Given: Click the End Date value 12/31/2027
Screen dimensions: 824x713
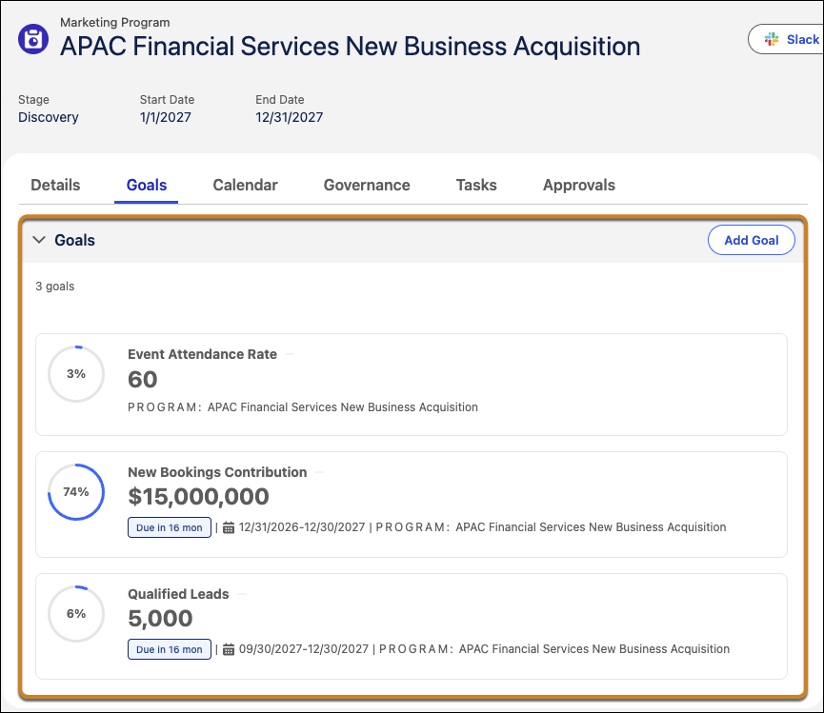Looking at the screenshot, I should pos(289,117).
